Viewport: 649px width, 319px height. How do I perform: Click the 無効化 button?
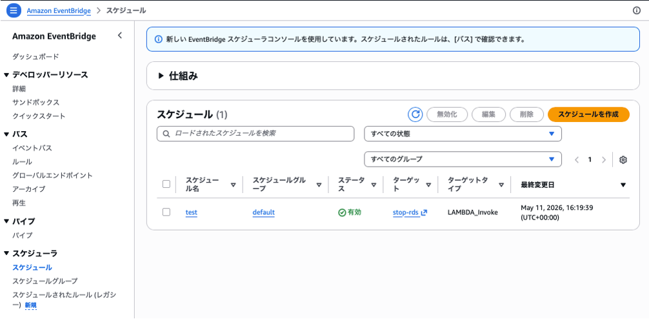(x=447, y=114)
